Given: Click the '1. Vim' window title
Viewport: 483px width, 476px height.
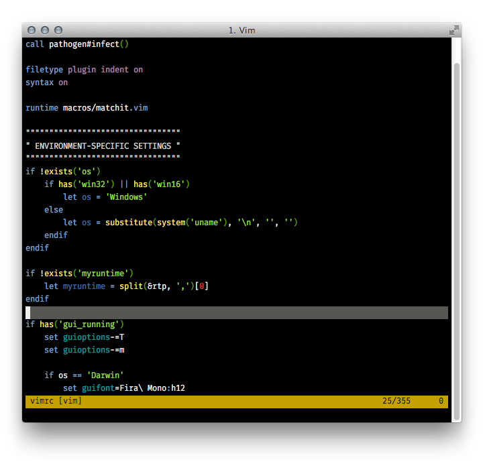Looking at the screenshot, I should [x=241, y=30].
